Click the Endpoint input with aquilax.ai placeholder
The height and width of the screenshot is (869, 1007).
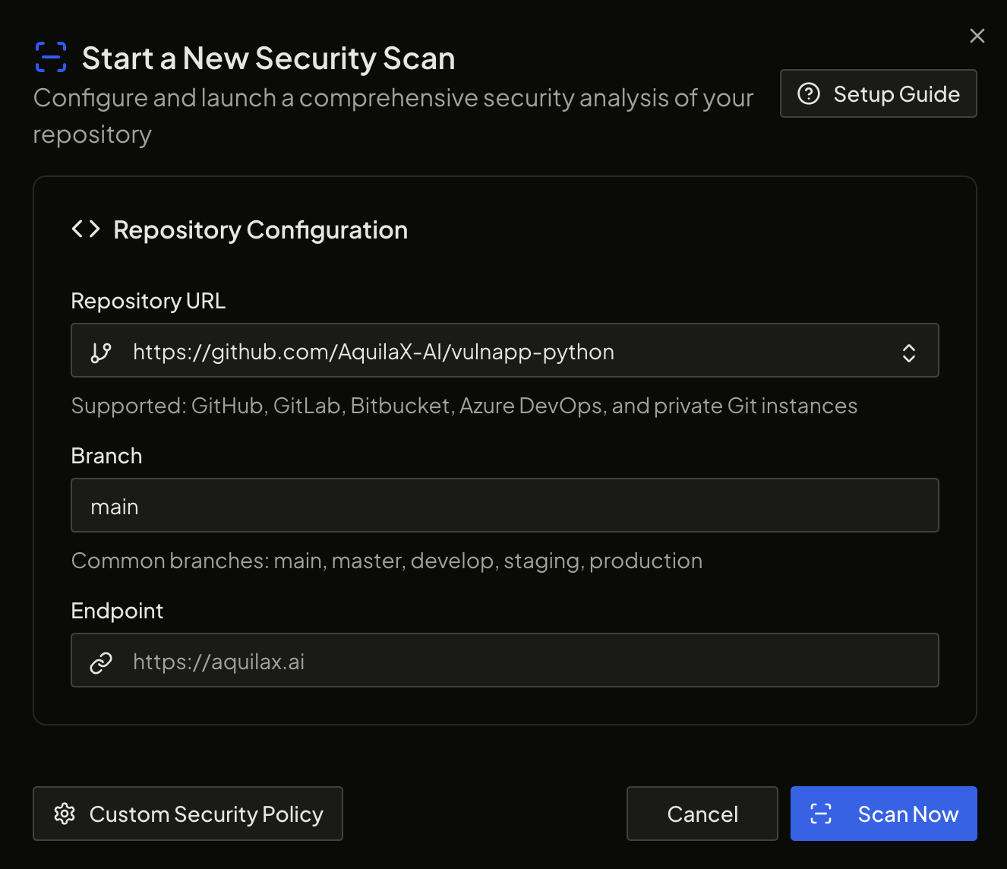tap(504, 660)
